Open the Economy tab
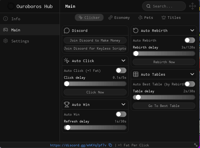This screenshot has height=148, width=200. pyautogui.click(x=119, y=17)
